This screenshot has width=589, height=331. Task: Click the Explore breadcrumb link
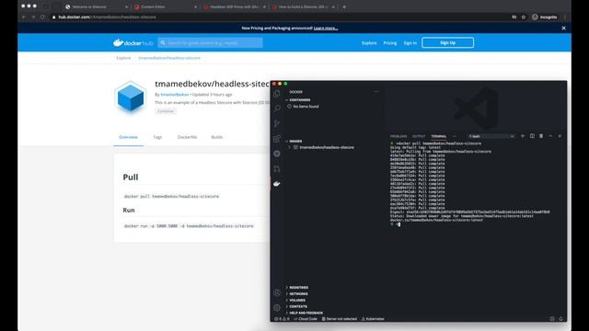pyautogui.click(x=123, y=58)
